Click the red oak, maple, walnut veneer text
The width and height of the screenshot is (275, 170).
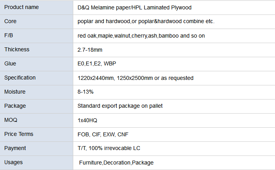[141, 36]
